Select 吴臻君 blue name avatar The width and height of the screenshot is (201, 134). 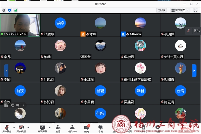140,91
